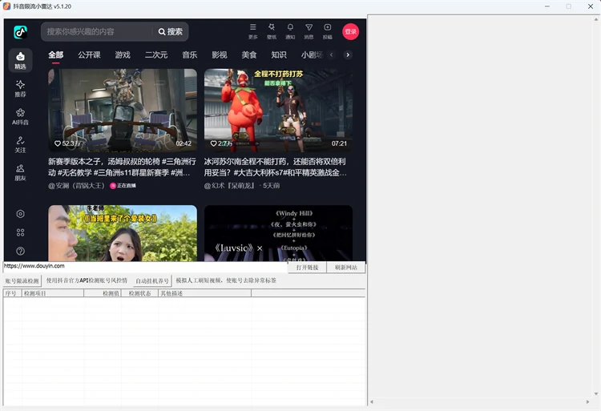Select the 全部 category tab

coord(55,54)
